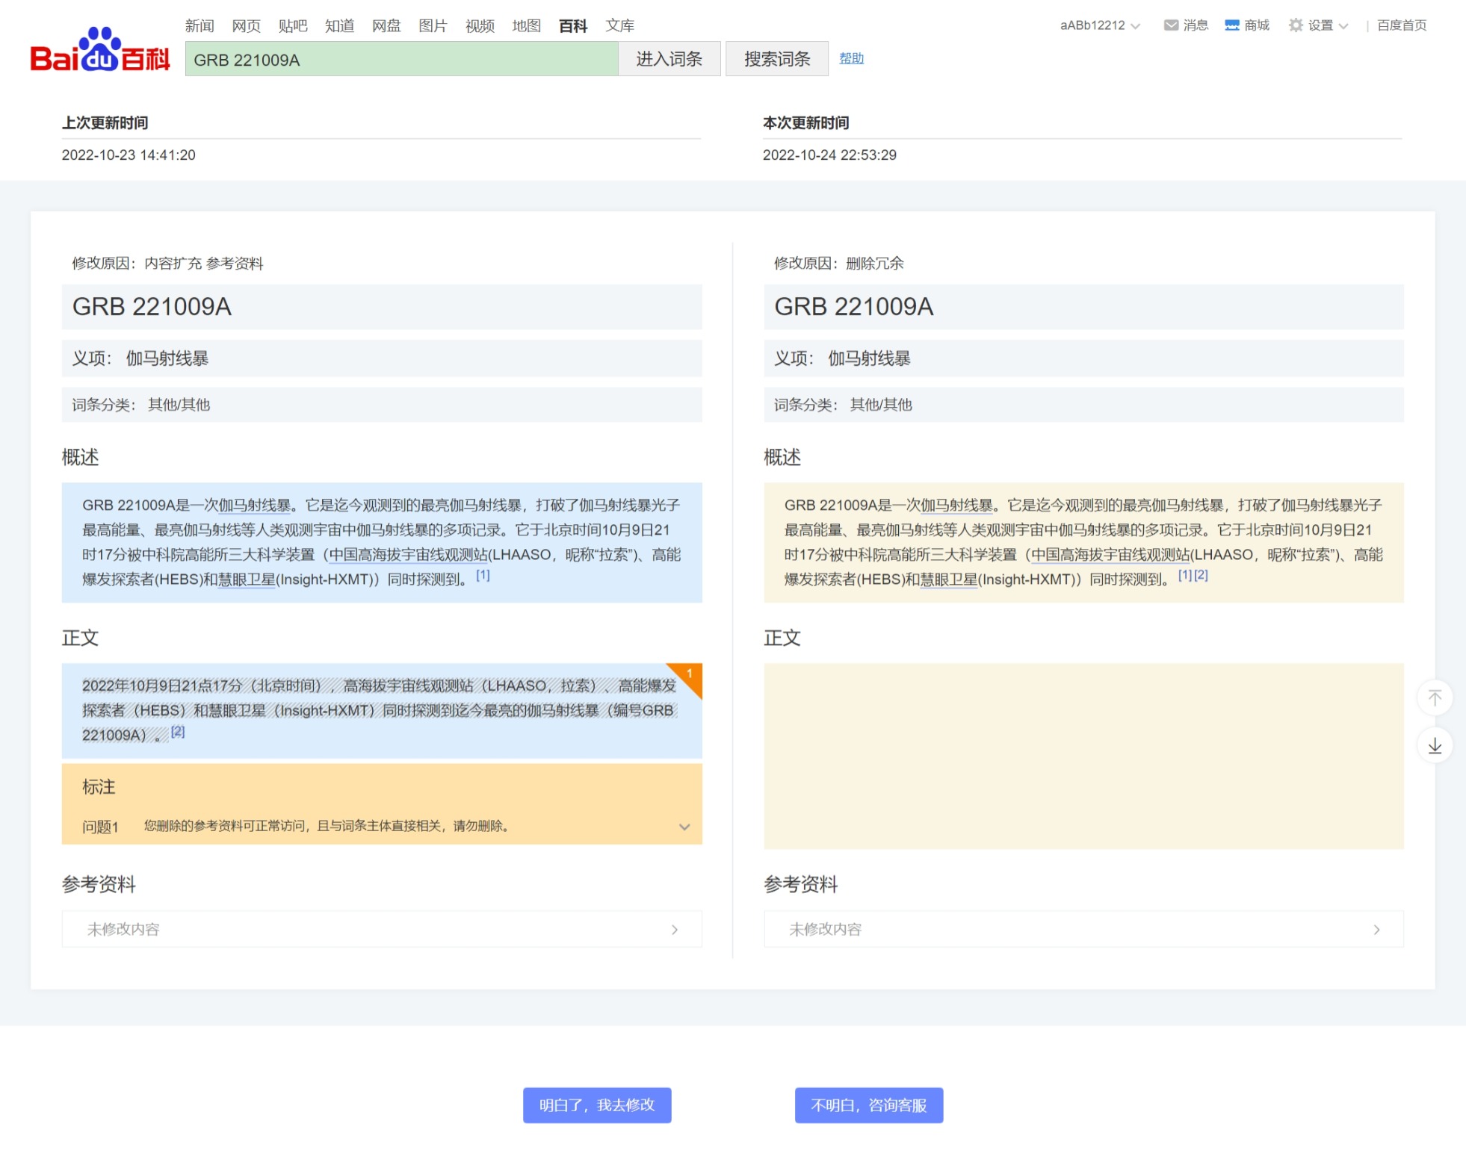Click left 慧眼卫星 link in 概述
1466x1153 pixels.
point(247,579)
